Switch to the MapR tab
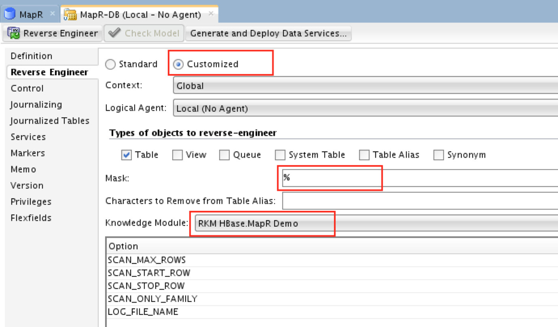This screenshot has width=558, height=327. tap(31, 14)
